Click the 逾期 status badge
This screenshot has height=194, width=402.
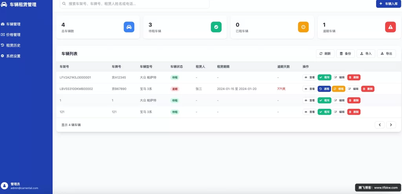pos(175,89)
